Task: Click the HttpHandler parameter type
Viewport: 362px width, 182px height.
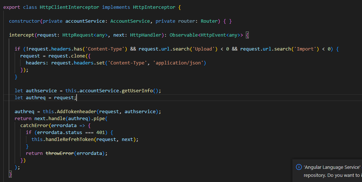Action: 146,35
